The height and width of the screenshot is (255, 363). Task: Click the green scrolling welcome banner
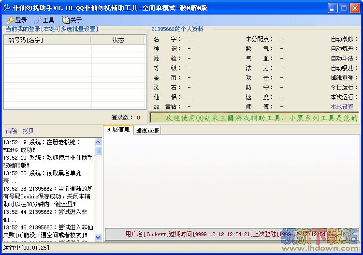254,118
